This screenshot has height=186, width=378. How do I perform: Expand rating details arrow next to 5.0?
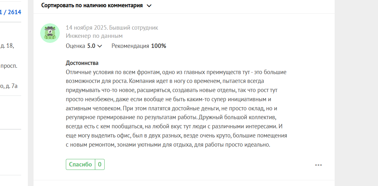100,46
